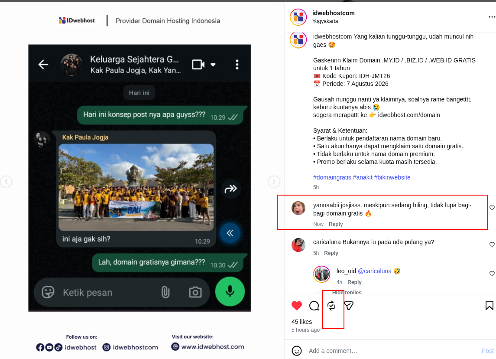View the 45 likes list
The height and width of the screenshot is (359, 496).
[301, 322]
